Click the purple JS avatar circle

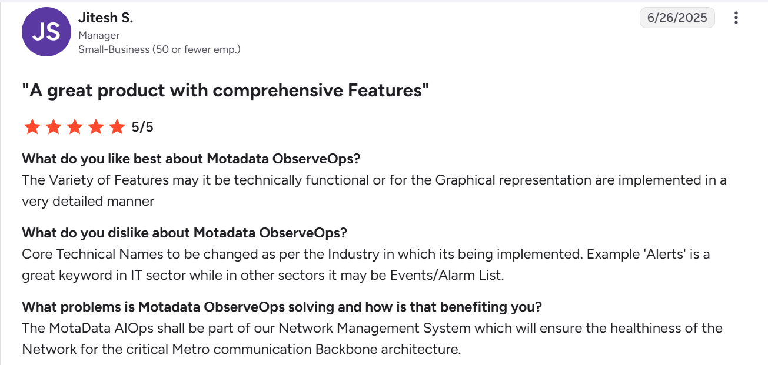click(x=46, y=32)
